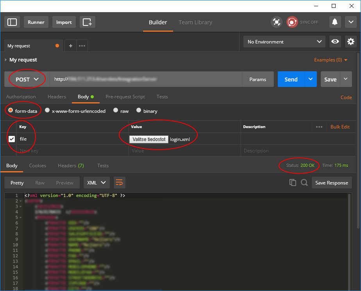Open the Send options arrow
361x291 pixels.
click(x=311, y=79)
